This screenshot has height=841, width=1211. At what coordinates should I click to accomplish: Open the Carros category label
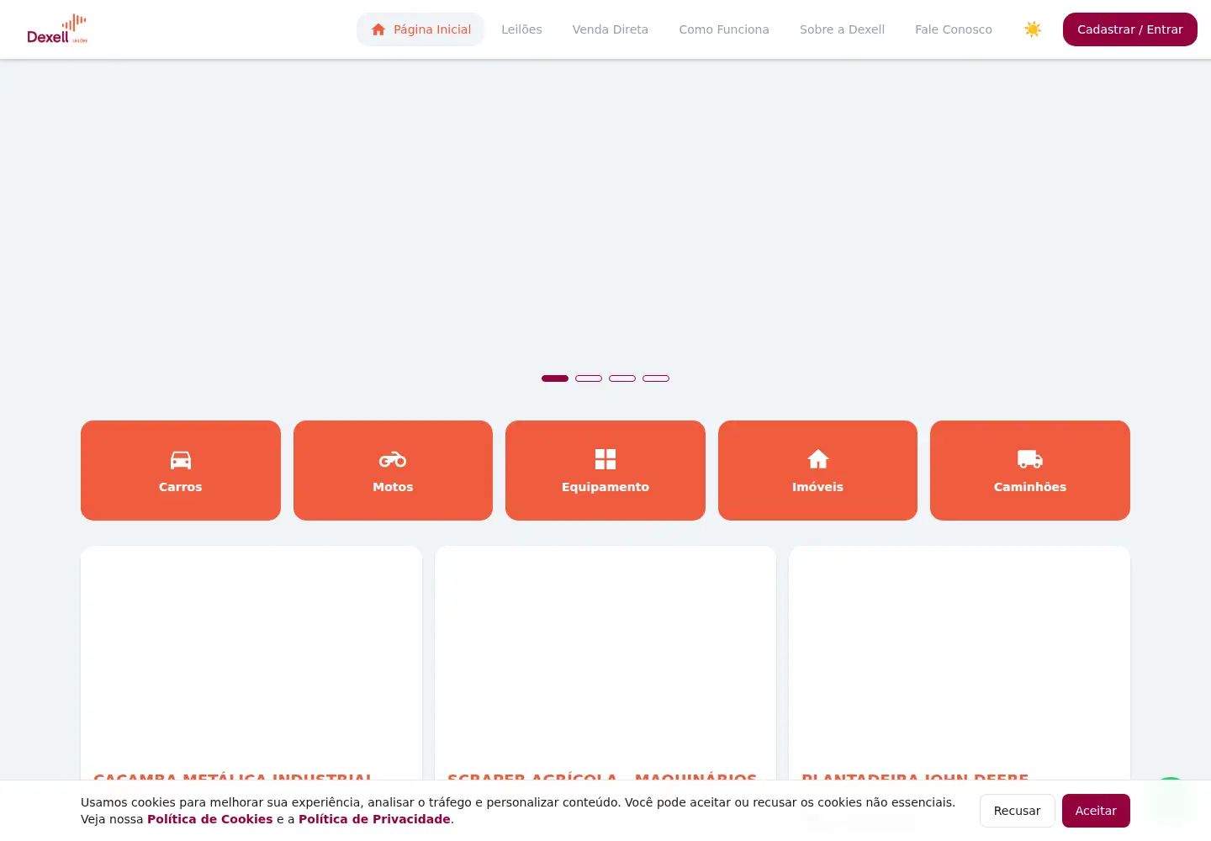pyautogui.click(x=181, y=487)
